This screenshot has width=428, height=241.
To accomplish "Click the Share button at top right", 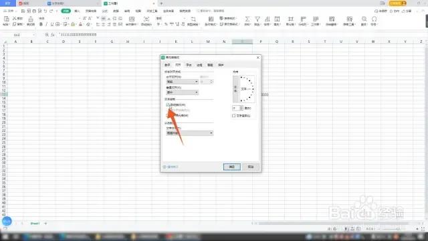I will point(406,11).
